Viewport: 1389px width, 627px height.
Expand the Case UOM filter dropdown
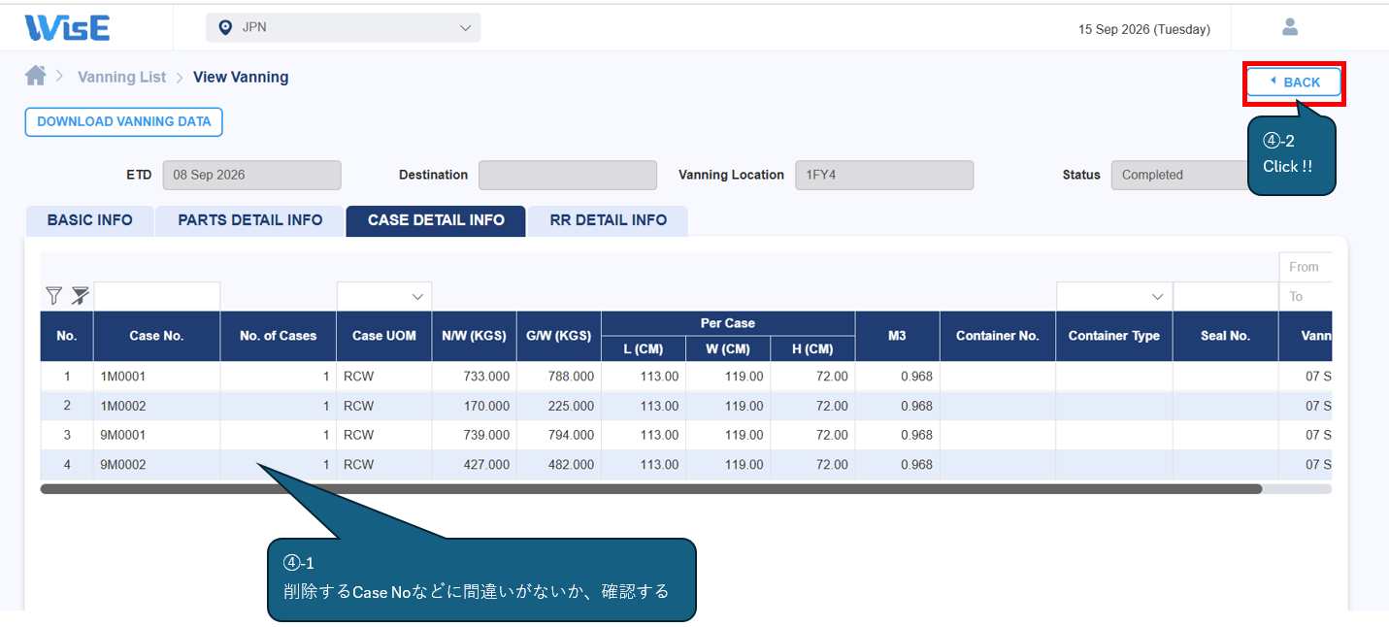[384, 296]
